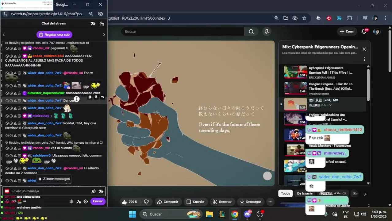Toggle hidden-user eye on wider_don_coito_7w7 'Ese w'
Viewport: 392px width, 221px height.
tap(25, 73)
